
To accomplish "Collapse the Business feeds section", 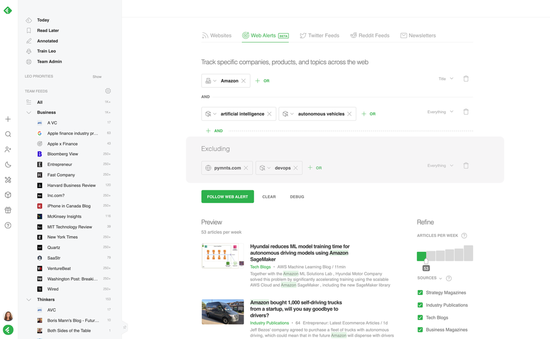I will 29,112.
